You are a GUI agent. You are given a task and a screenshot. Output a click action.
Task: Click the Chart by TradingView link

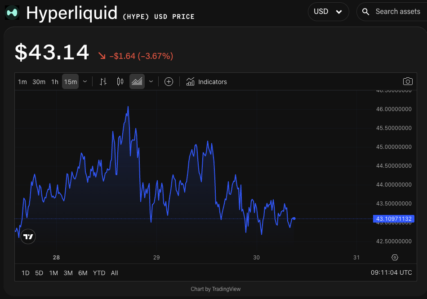[x=216, y=289]
